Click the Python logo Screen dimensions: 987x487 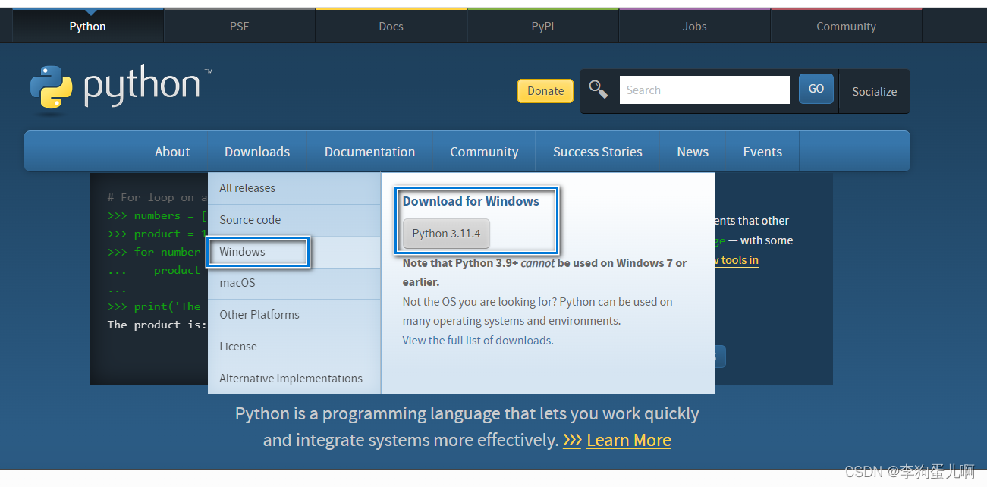tap(121, 90)
